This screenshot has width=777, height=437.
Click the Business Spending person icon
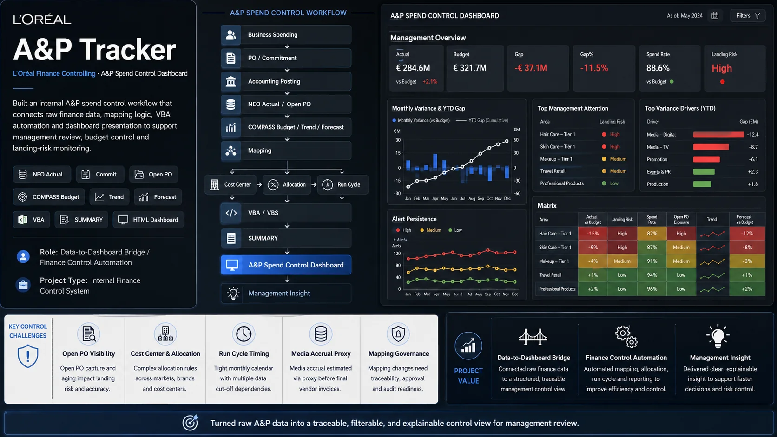point(231,35)
